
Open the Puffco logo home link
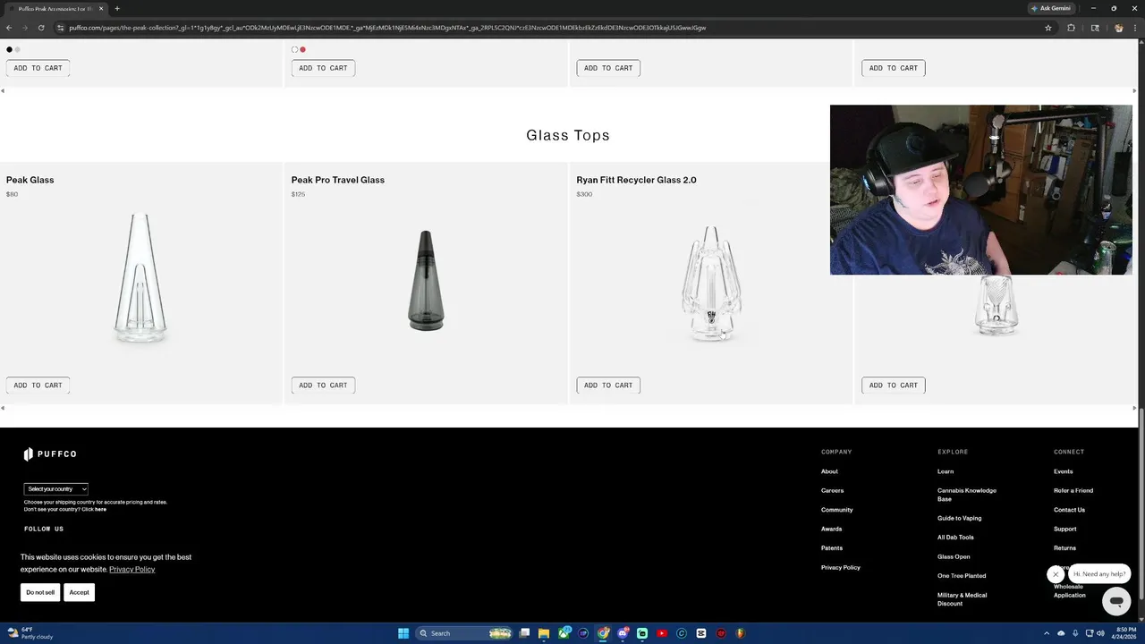coord(50,454)
